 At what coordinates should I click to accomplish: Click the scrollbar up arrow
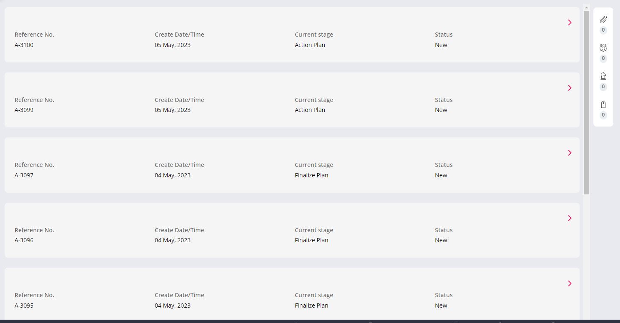(x=587, y=7)
